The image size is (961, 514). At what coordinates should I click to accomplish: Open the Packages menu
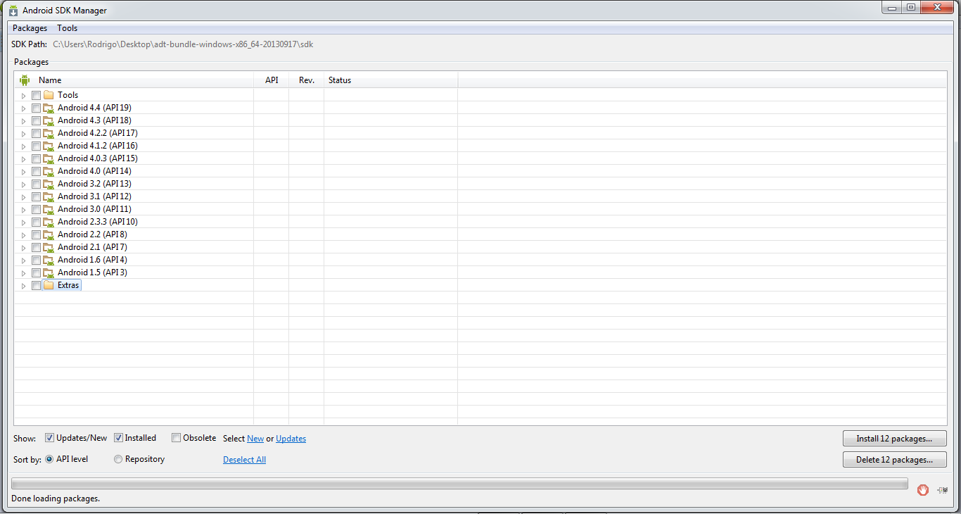[30, 28]
